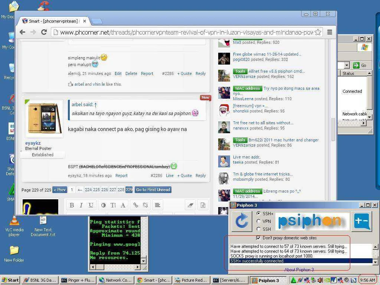This screenshot has height=285, width=380.
Task: Click the volume speaker tray icon
Action: pos(320,281)
